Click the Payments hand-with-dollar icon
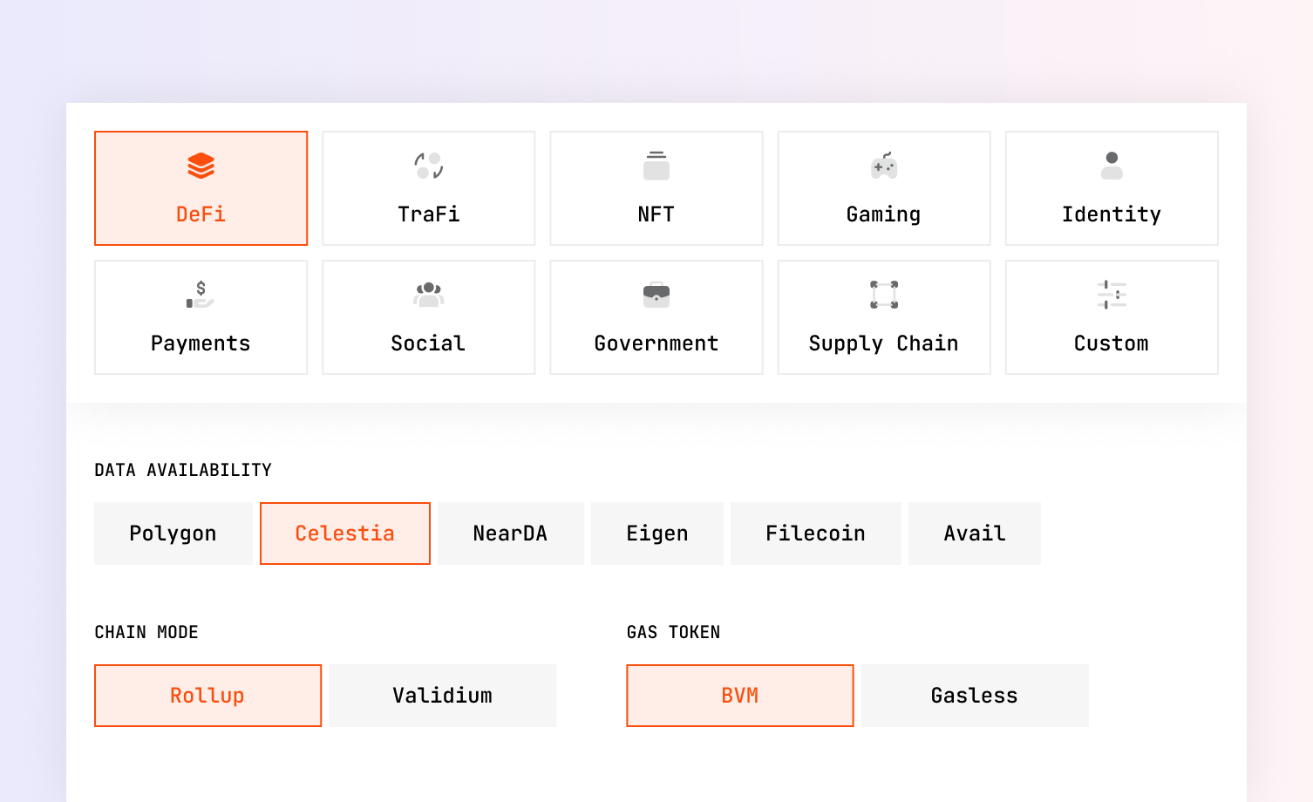Screen dimensions: 1313x802 click(201, 295)
